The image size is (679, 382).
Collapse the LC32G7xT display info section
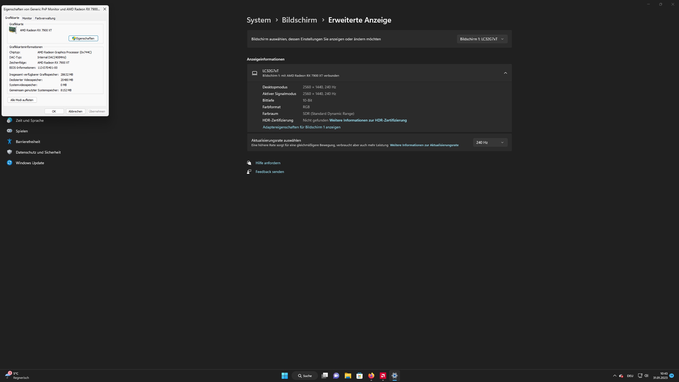[506, 73]
